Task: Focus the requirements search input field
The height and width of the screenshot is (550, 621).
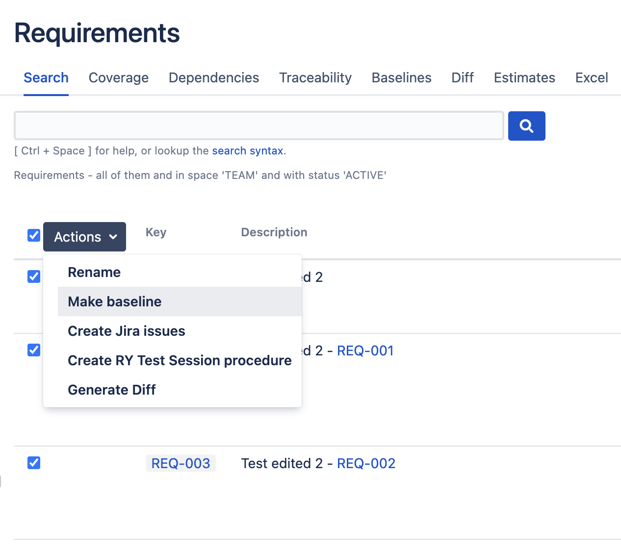Action: click(x=259, y=125)
